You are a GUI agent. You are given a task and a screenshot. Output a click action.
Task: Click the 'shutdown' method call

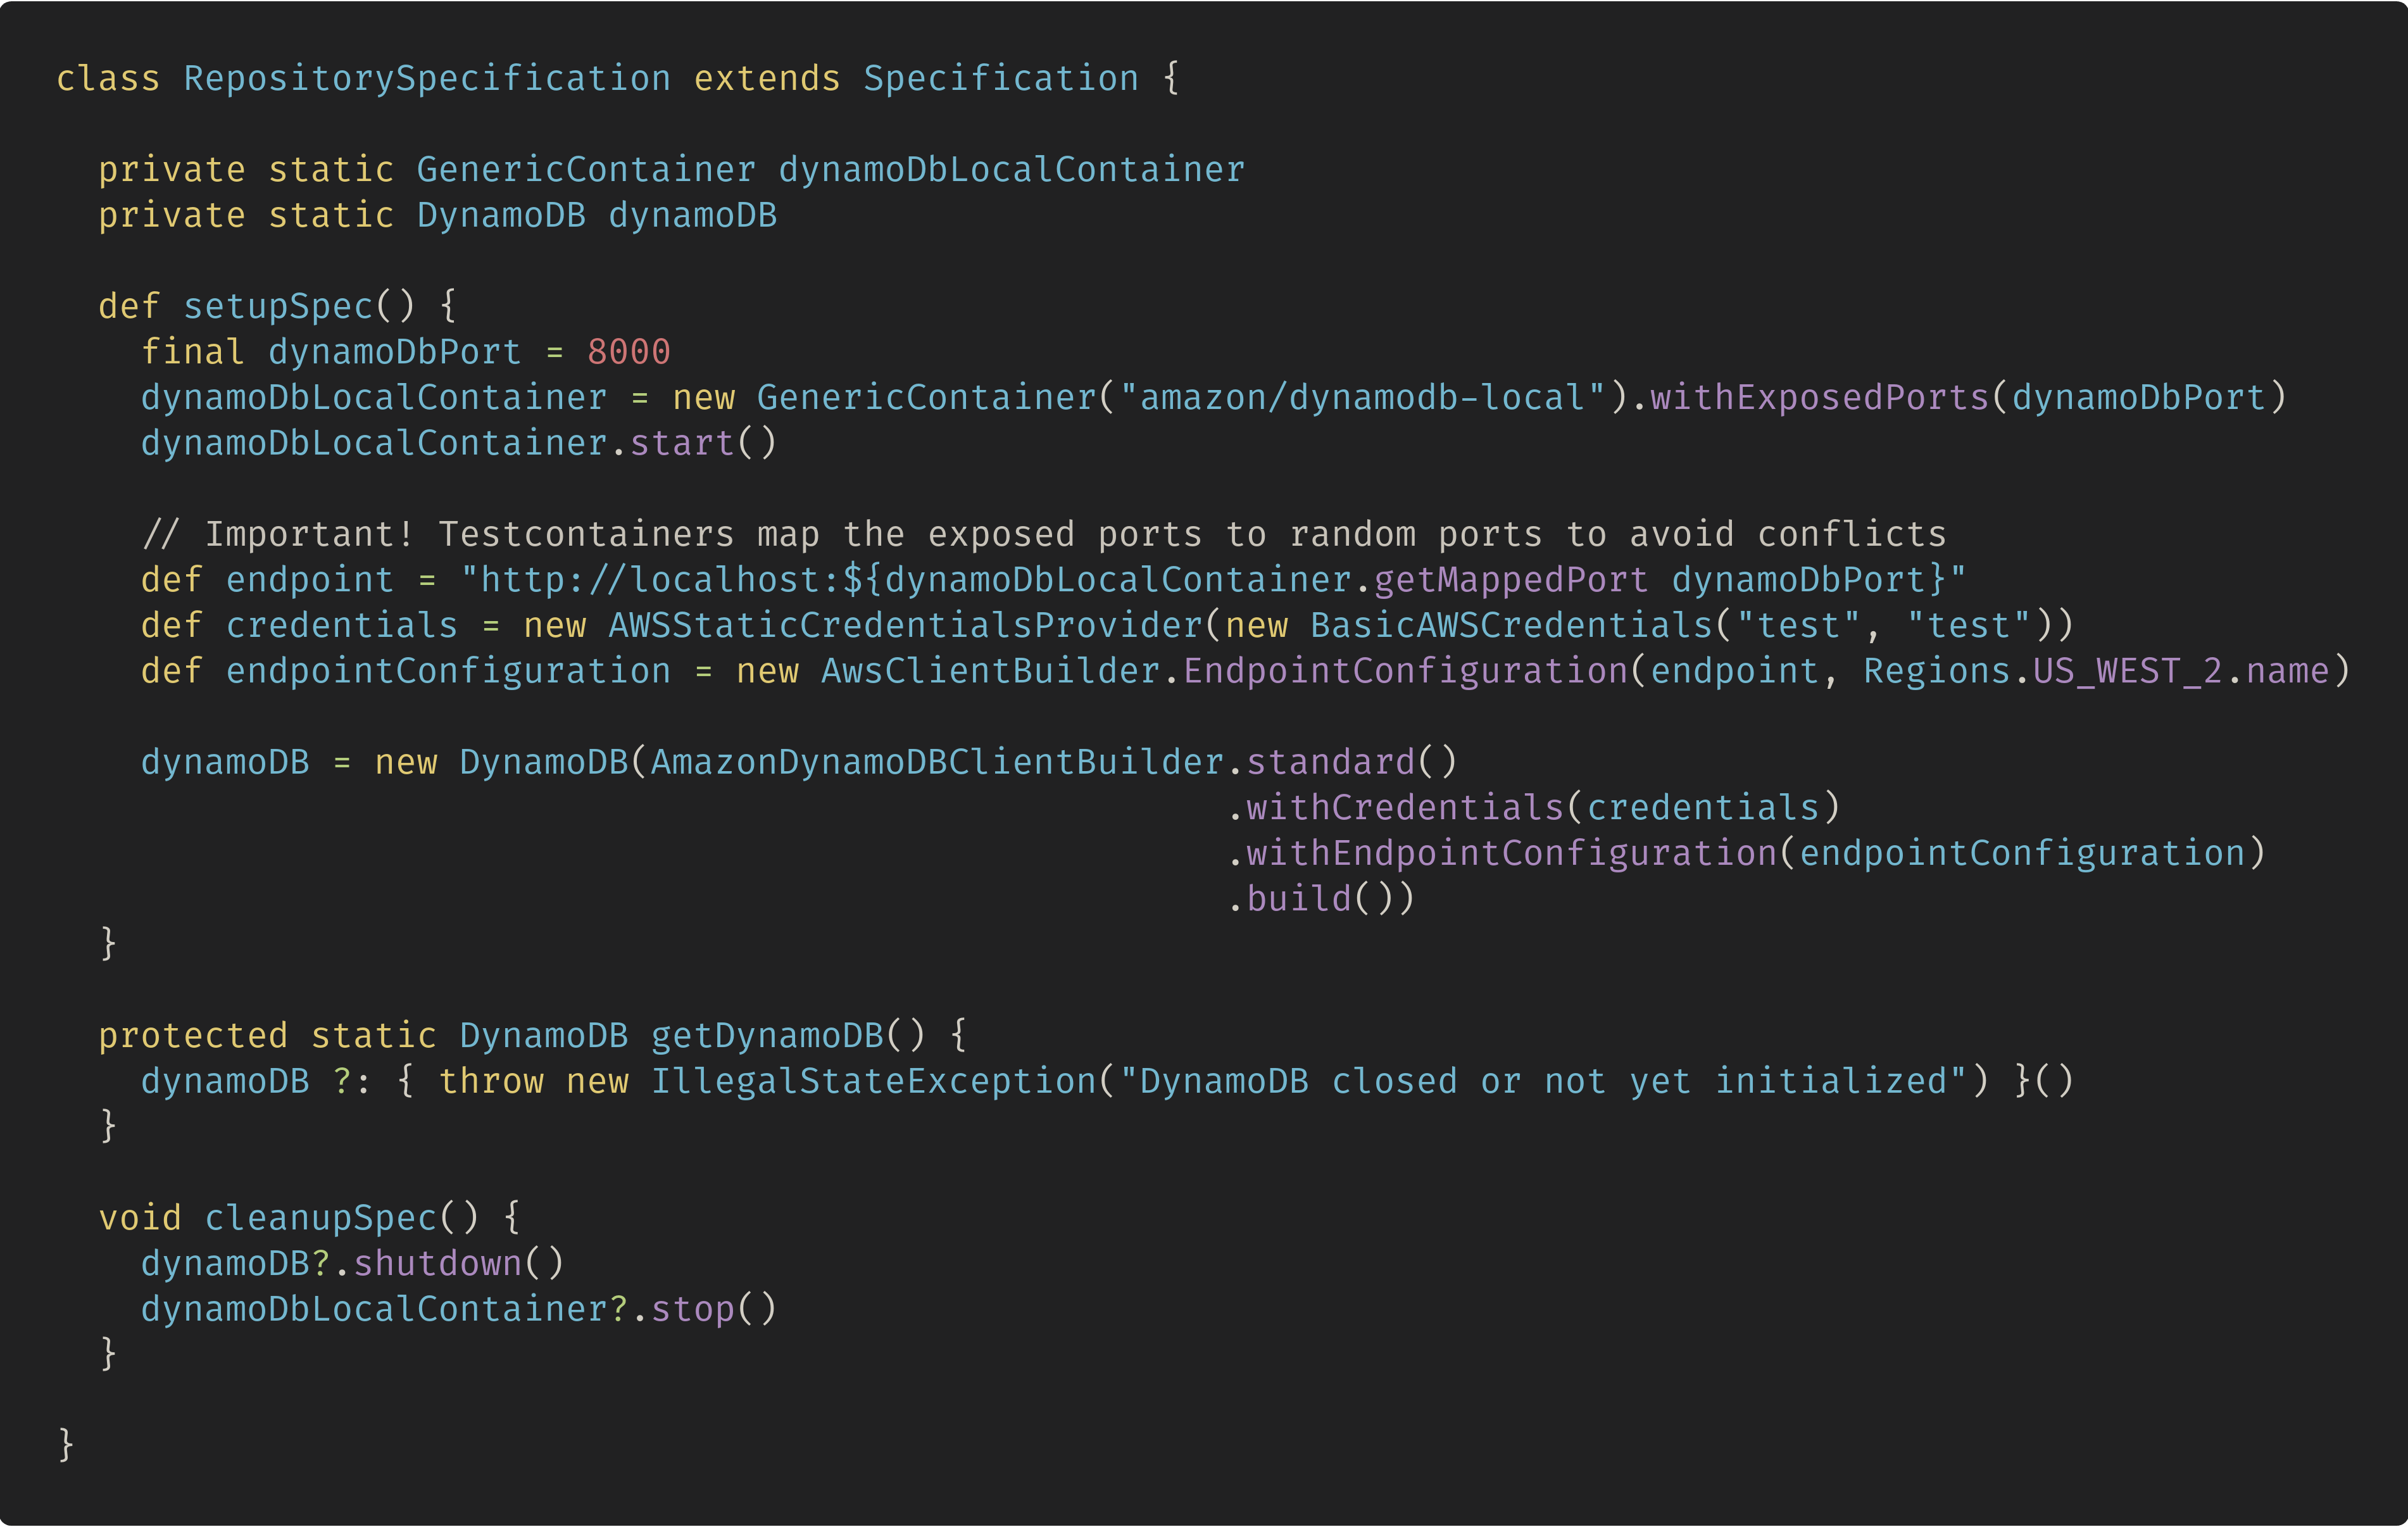click(437, 1264)
